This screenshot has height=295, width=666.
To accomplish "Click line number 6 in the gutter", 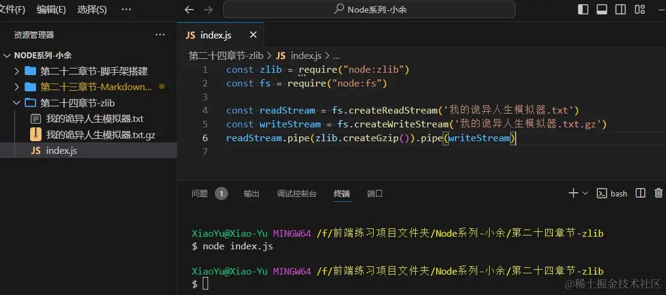I will pos(205,138).
